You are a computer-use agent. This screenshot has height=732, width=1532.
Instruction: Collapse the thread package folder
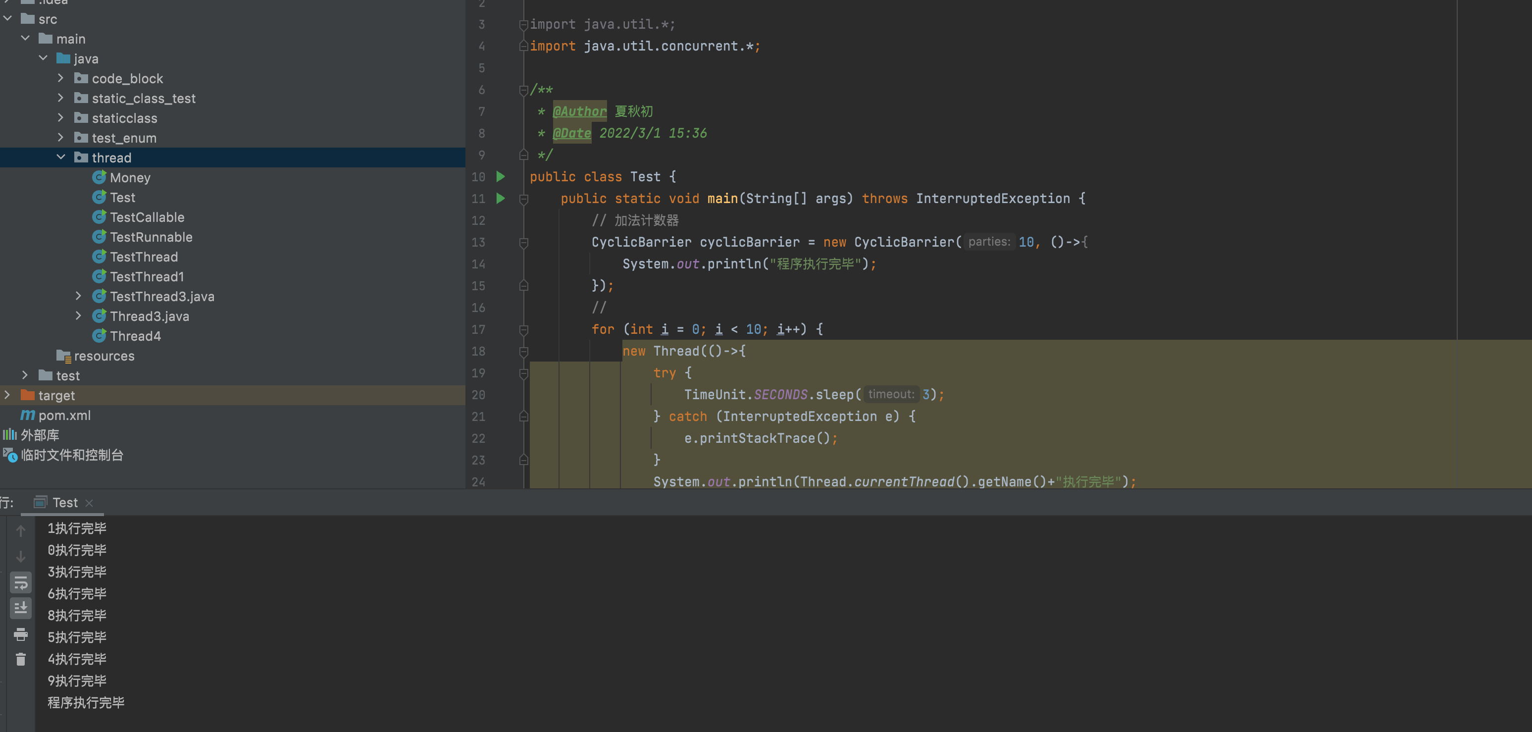click(x=61, y=157)
